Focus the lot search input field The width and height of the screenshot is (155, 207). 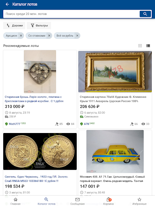click(x=71, y=14)
